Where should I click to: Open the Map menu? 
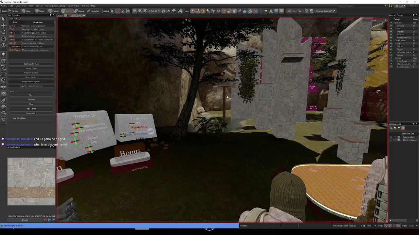pos(18,6)
